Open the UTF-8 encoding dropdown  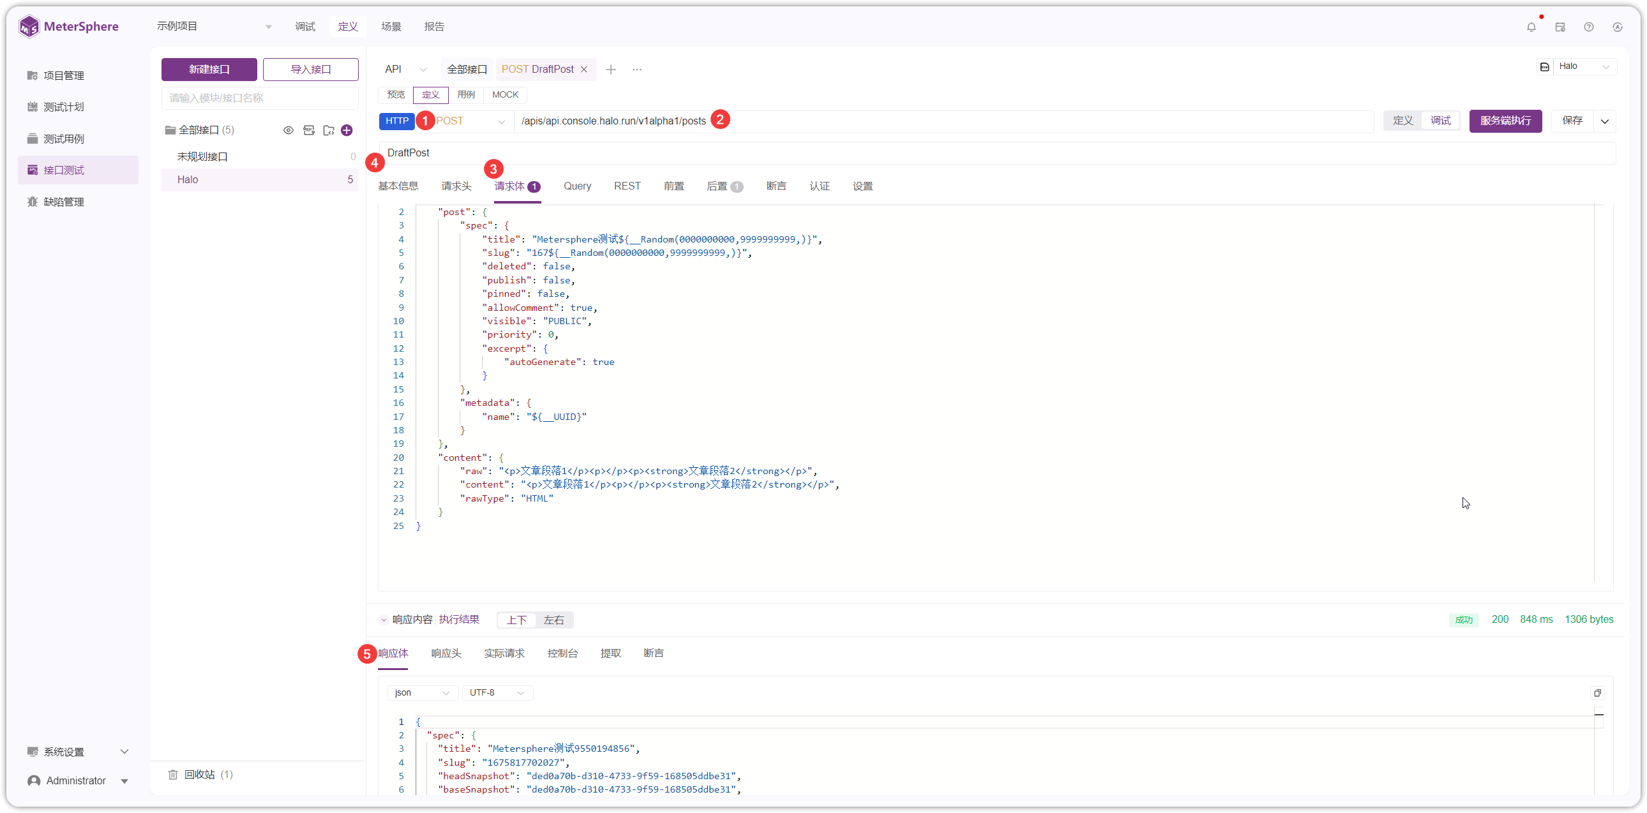pos(497,693)
